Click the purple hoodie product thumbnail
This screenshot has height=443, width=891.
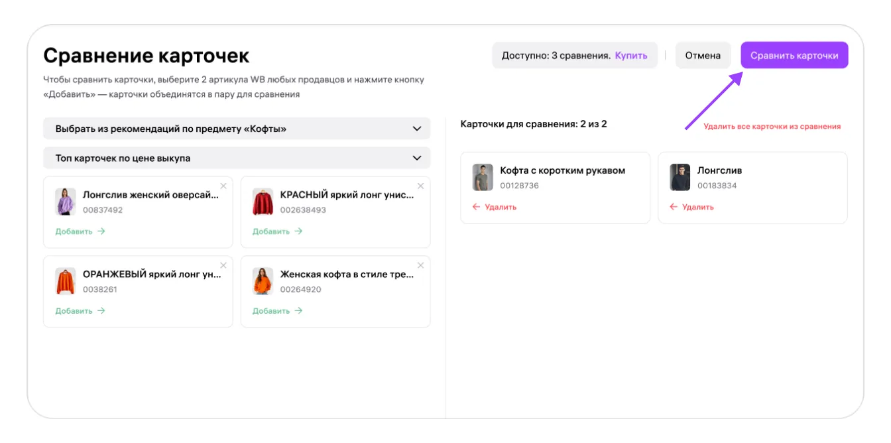tap(65, 202)
